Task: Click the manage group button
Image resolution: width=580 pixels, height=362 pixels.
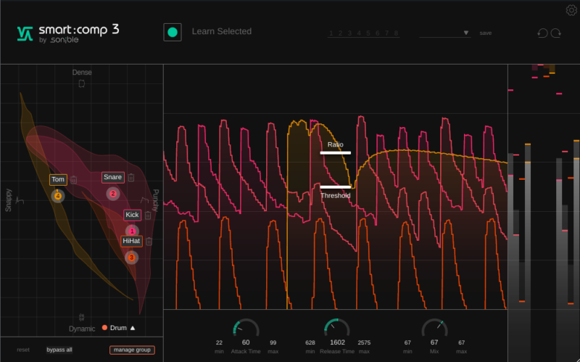Action: (132, 350)
